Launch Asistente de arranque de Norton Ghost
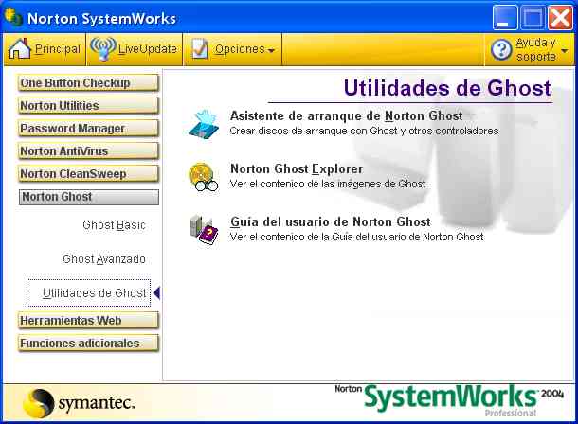This screenshot has height=424, width=578. coord(346,115)
